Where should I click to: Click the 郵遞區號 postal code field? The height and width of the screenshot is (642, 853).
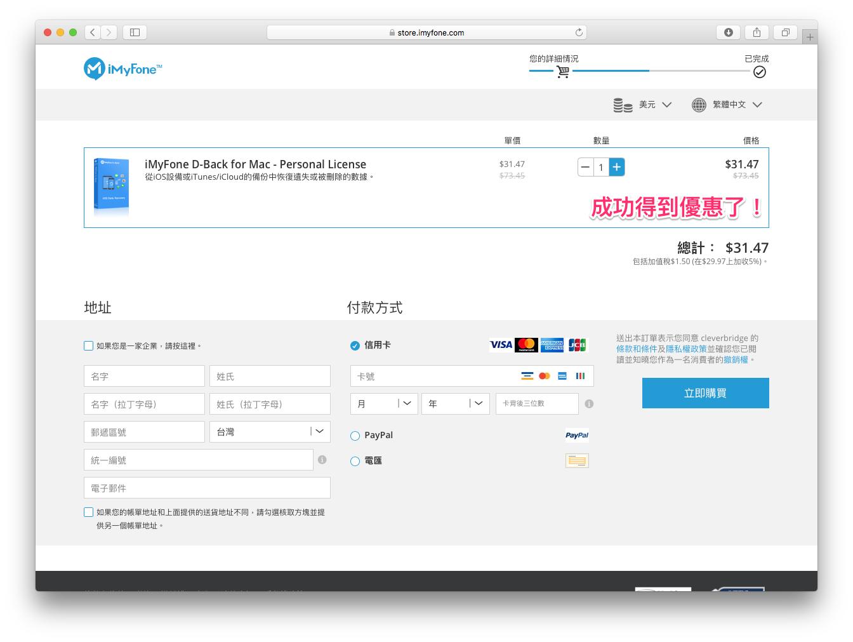144,432
